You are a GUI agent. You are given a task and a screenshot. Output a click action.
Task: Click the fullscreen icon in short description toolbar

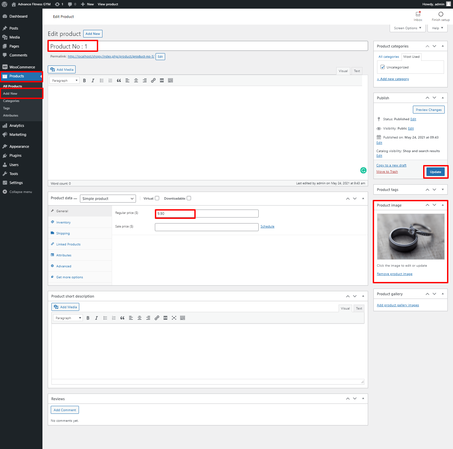pos(174,318)
